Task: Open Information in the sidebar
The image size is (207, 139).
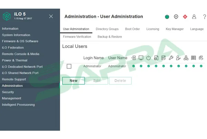Action: click(x=10, y=29)
